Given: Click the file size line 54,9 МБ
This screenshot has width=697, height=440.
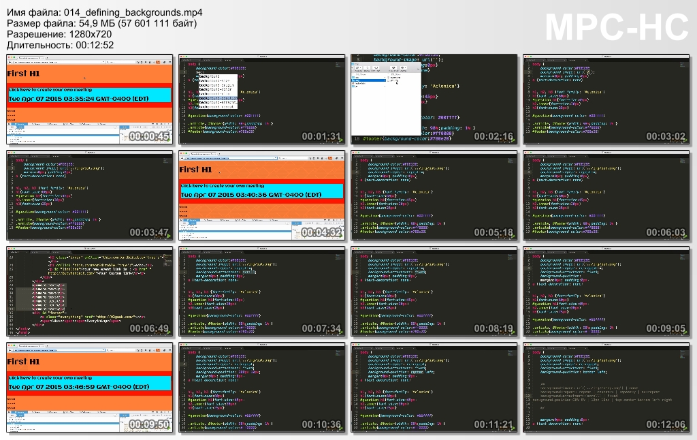Looking at the screenshot, I should click(x=102, y=23).
